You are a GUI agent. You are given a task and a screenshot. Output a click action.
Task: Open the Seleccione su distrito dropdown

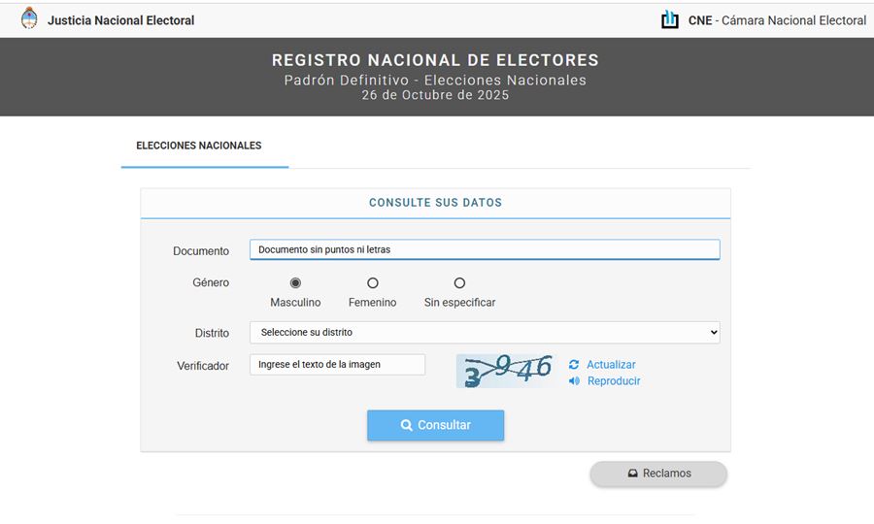point(485,333)
